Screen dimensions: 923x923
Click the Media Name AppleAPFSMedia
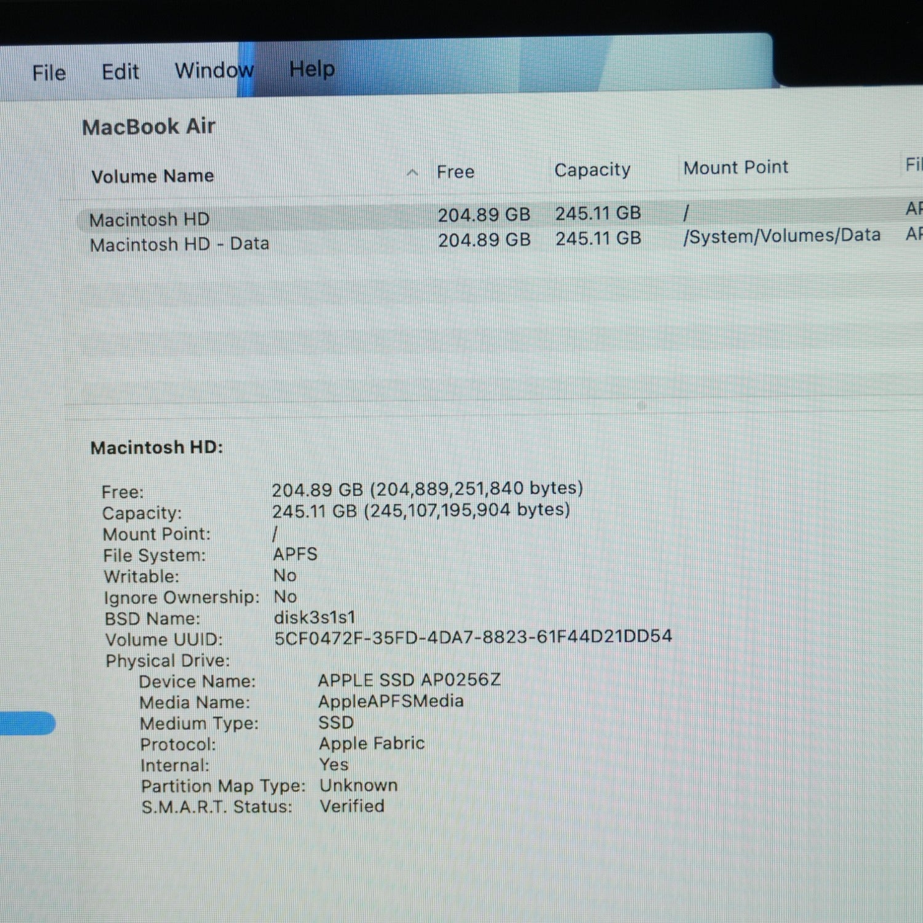[391, 701]
